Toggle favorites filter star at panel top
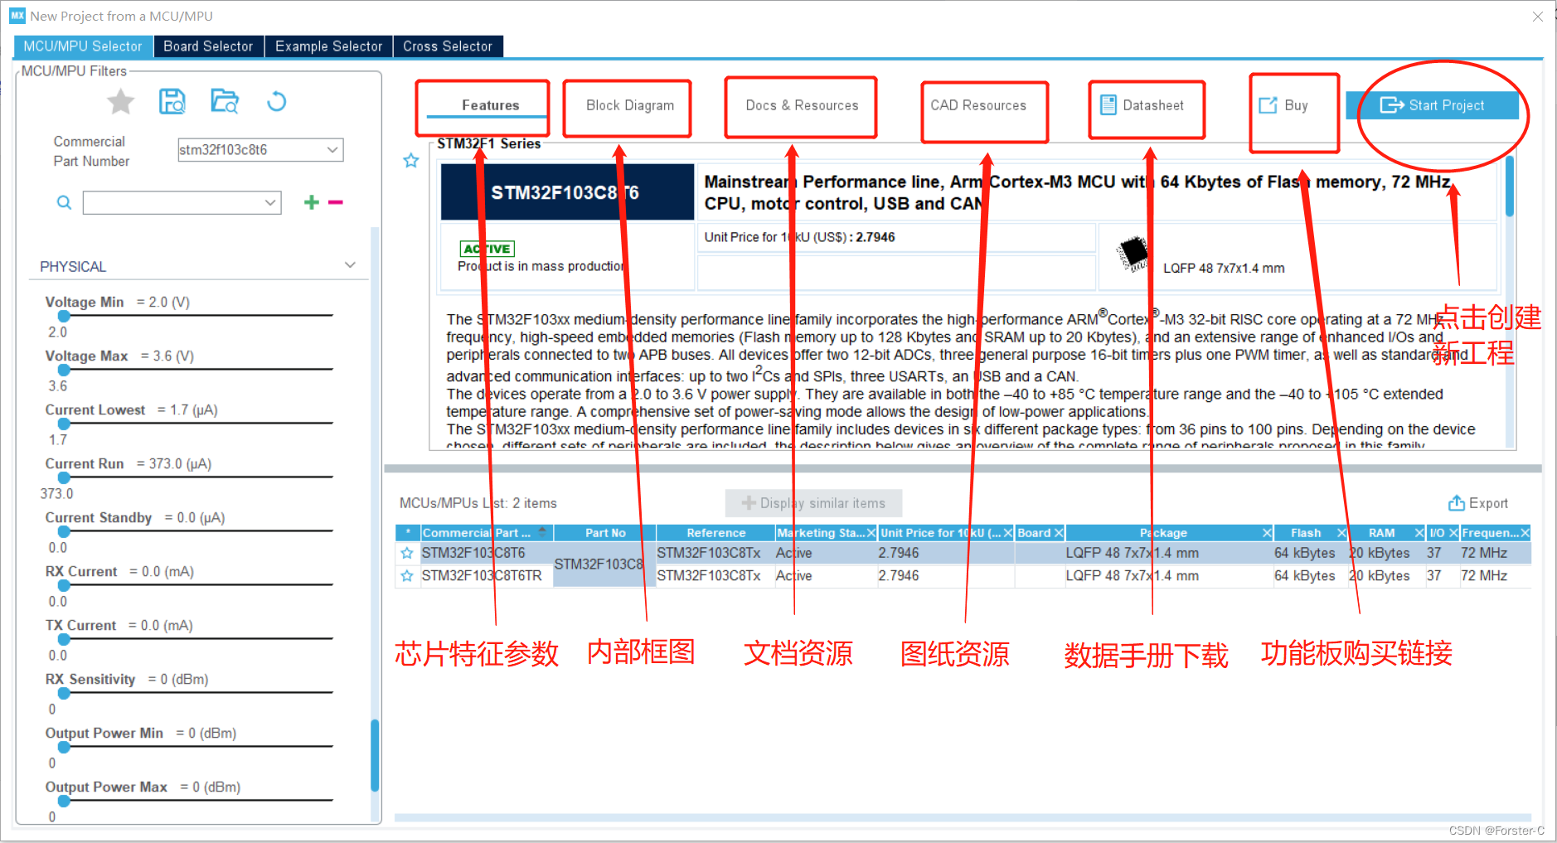 coord(120,100)
